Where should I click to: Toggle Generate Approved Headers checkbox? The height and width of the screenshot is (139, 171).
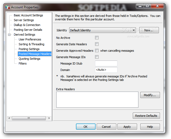(x=97, y=51)
